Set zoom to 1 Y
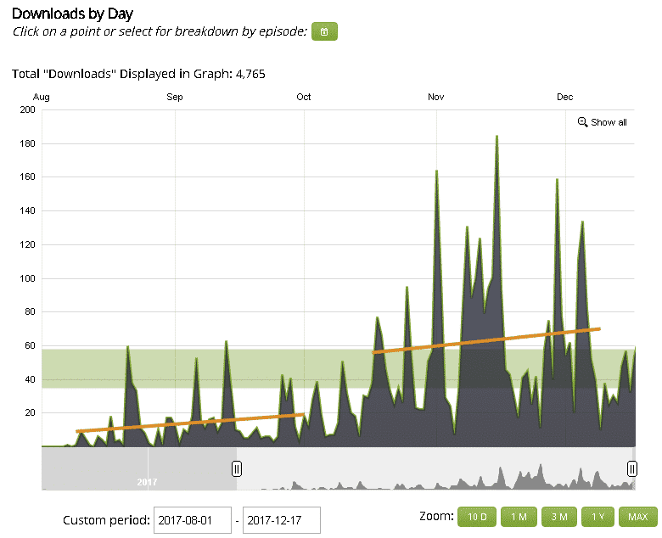Screen dimensions: 662x538 point(597,517)
